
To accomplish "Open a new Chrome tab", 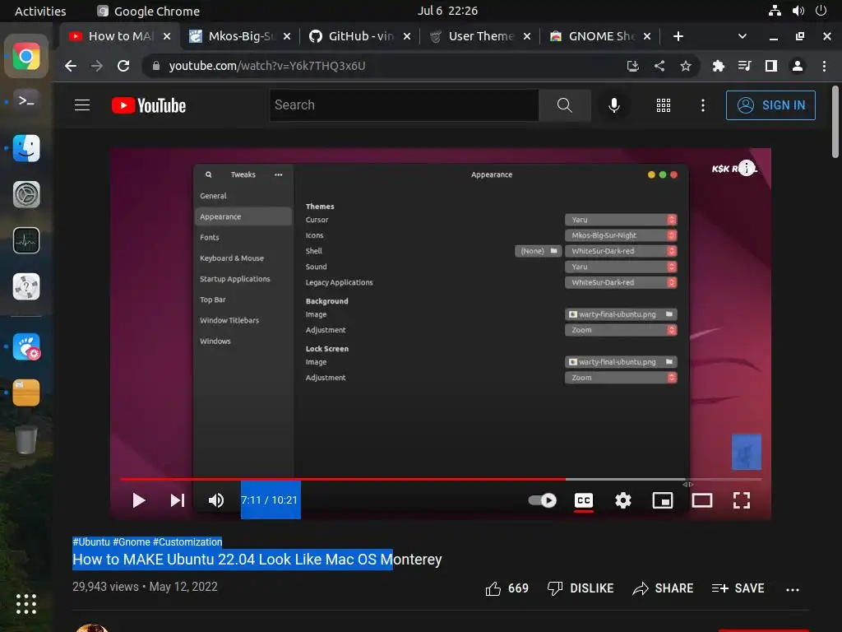I will (x=678, y=36).
